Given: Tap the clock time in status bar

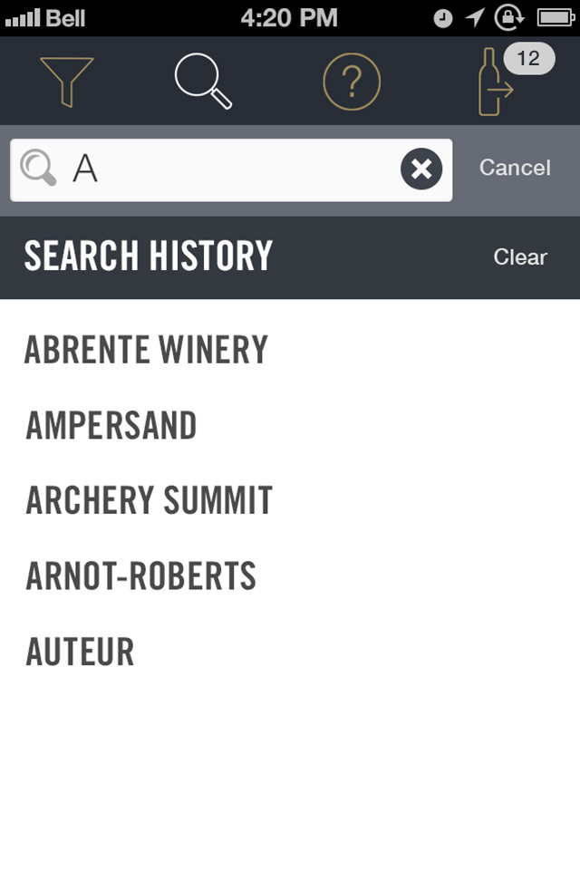Looking at the screenshot, I should pyautogui.click(x=289, y=18).
